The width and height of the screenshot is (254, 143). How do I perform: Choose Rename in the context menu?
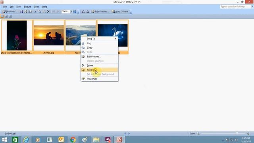point(99,70)
